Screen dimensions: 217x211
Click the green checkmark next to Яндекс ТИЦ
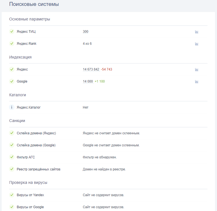coord(12,32)
